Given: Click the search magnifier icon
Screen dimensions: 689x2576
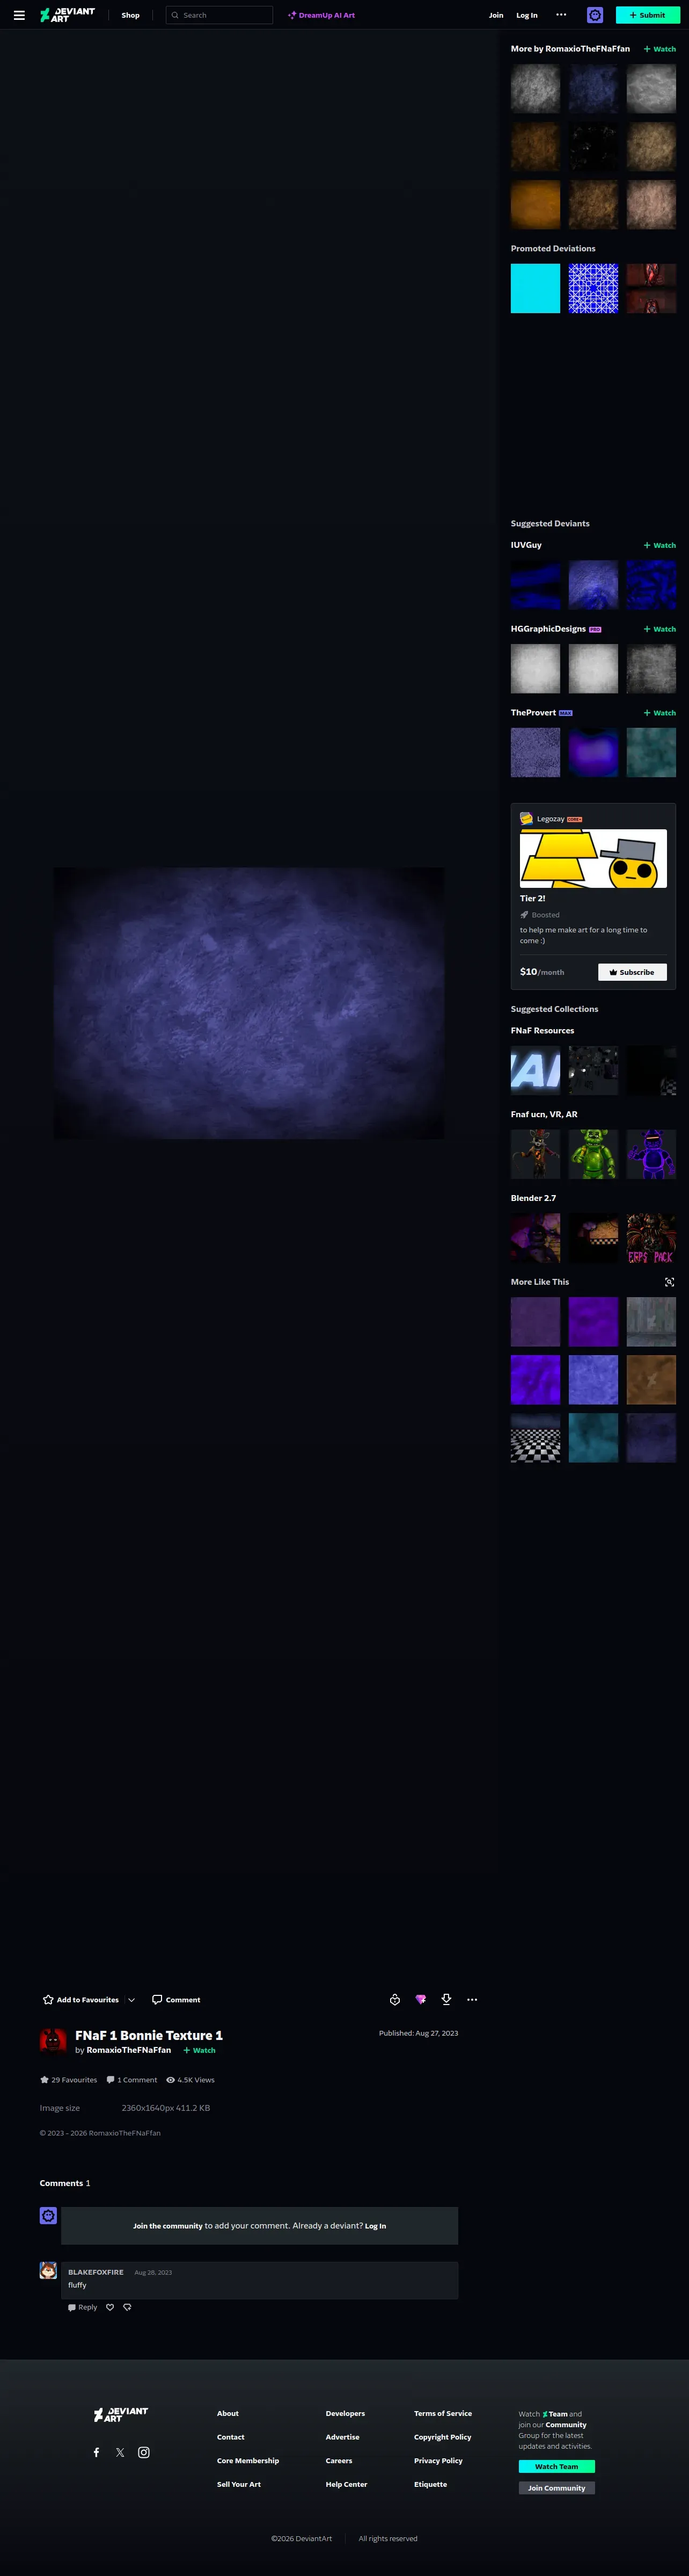Looking at the screenshot, I should point(175,15).
